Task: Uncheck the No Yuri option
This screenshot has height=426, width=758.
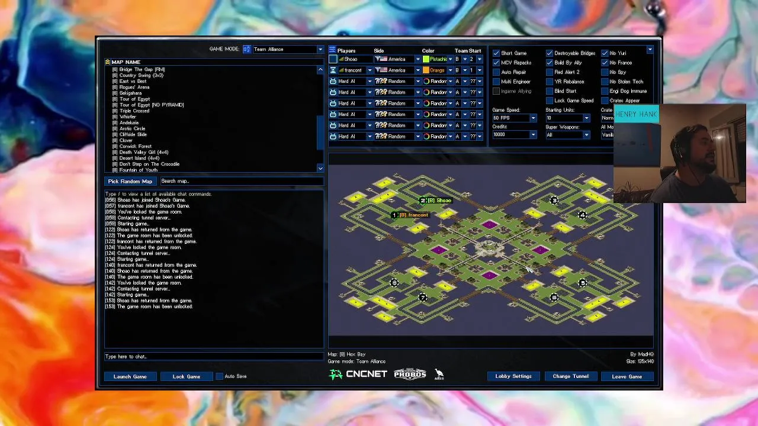Action: pyautogui.click(x=605, y=53)
